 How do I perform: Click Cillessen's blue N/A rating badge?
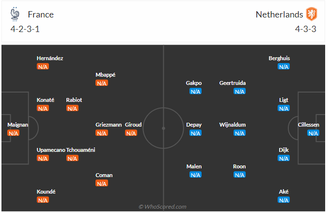313,133
